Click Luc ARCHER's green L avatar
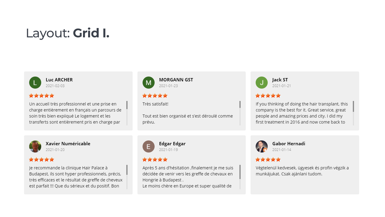This screenshot has height=217, width=385. tap(35, 83)
